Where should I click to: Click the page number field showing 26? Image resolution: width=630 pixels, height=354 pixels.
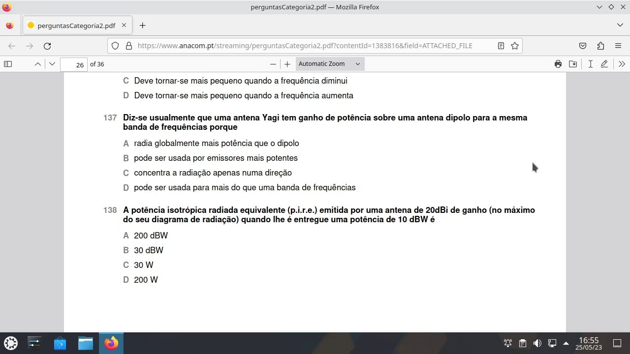click(x=74, y=64)
